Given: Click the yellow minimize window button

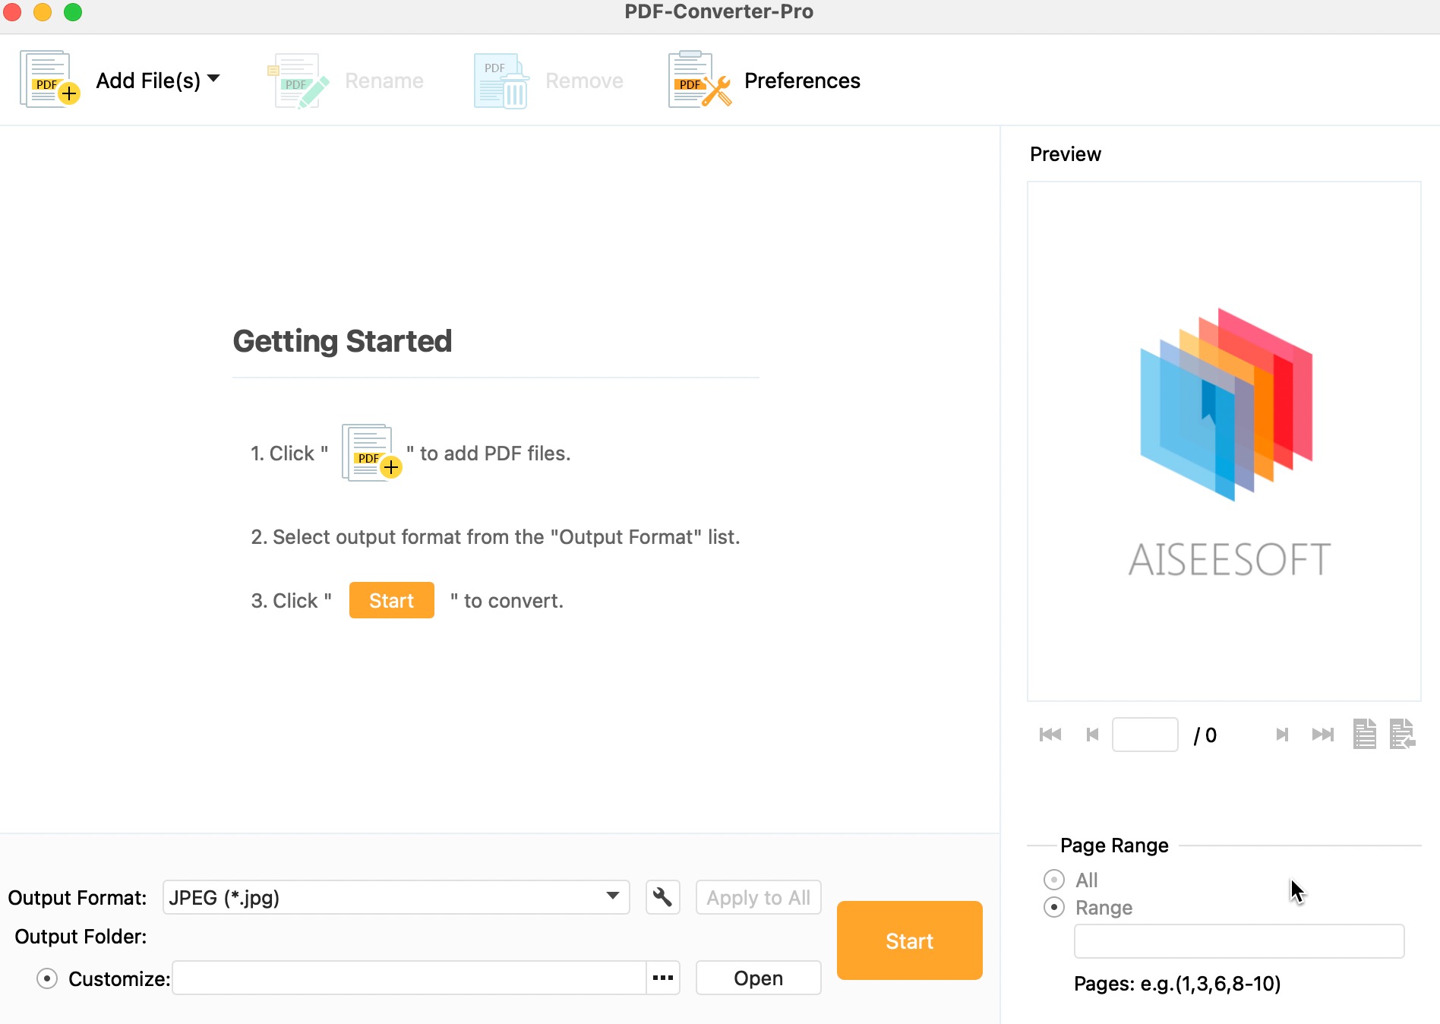Looking at the screenshot, I should (43, 11).
